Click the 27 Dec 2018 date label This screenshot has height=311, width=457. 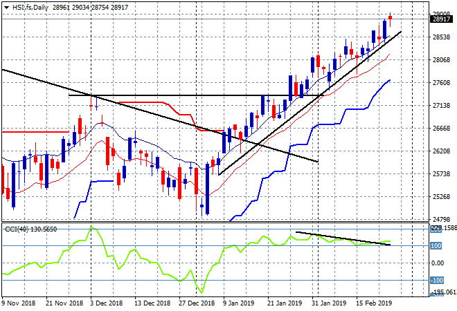tap(197, 303)
